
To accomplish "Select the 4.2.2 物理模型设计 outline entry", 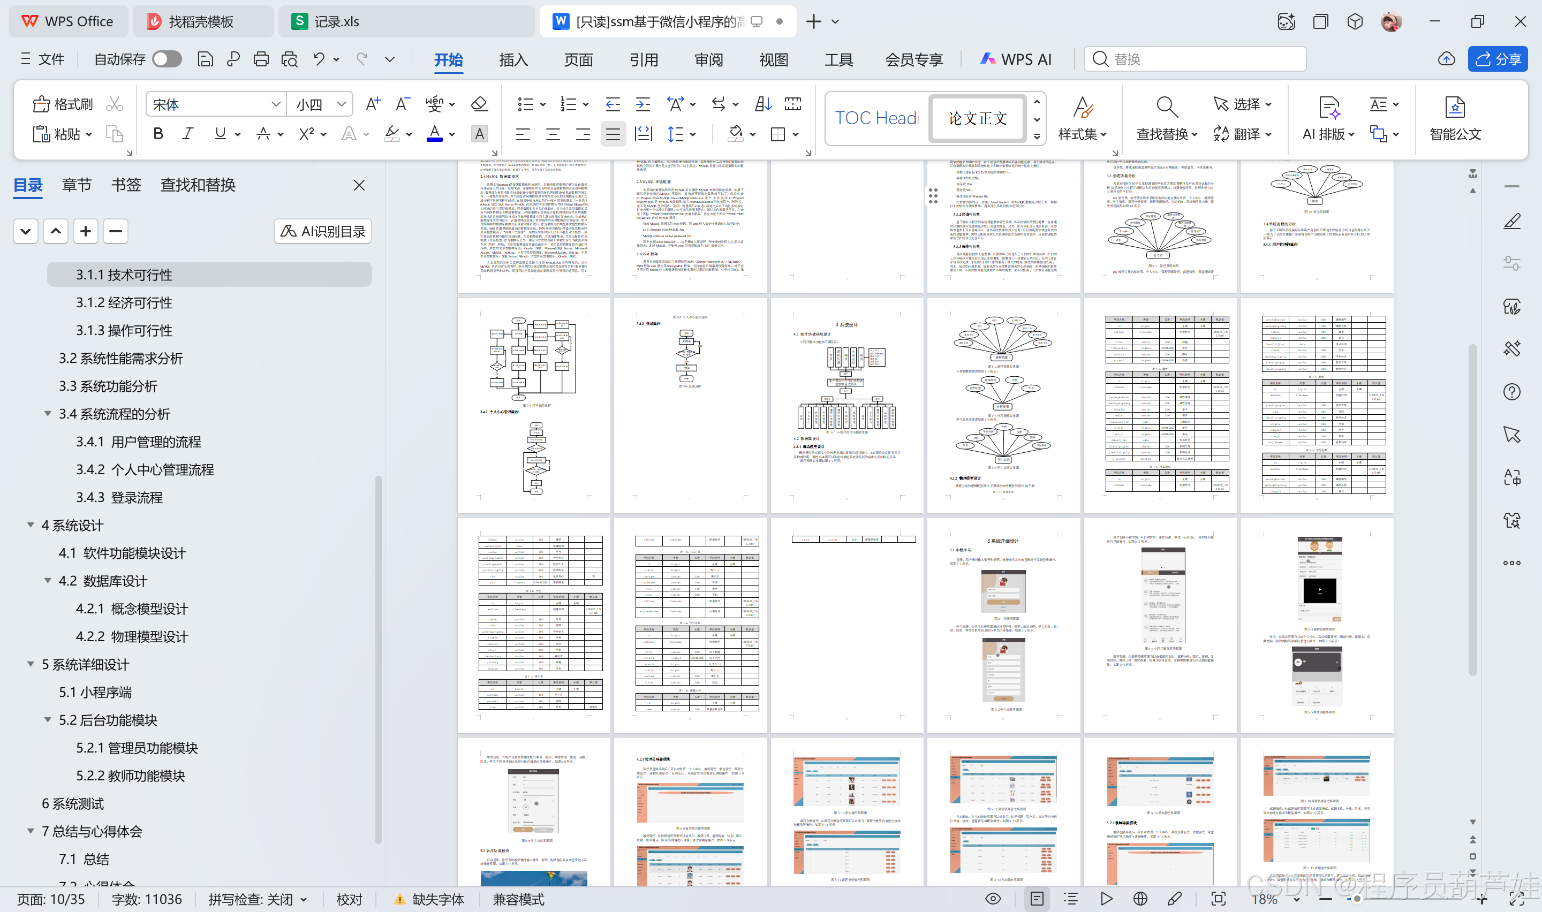I will tap(132, 636).
